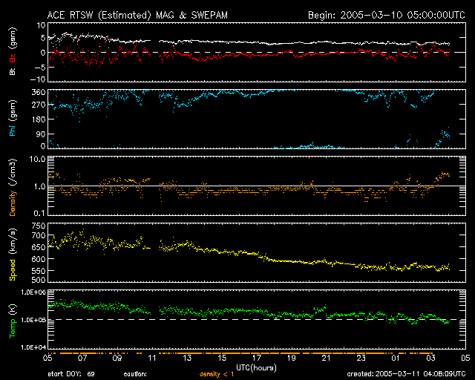Screen dimensions: 475x380
Task: Click the ACE RTSW (Estimated) MAG & SWEPAM title
Action: (x=128, y=14)
